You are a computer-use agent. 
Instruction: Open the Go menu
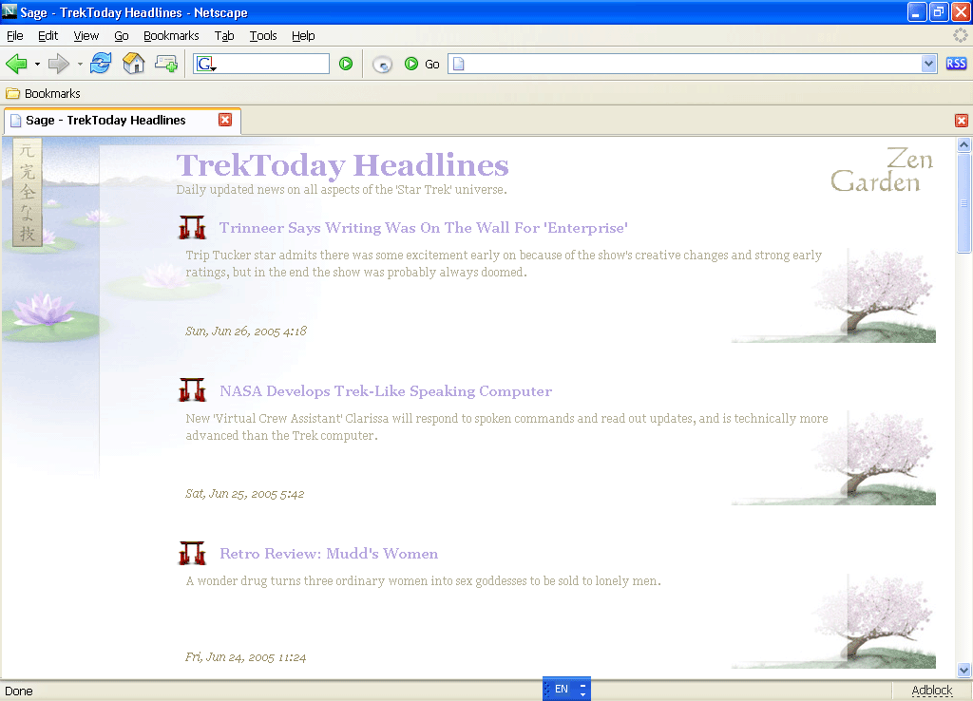pyautogui.click(x=121, y=36)
